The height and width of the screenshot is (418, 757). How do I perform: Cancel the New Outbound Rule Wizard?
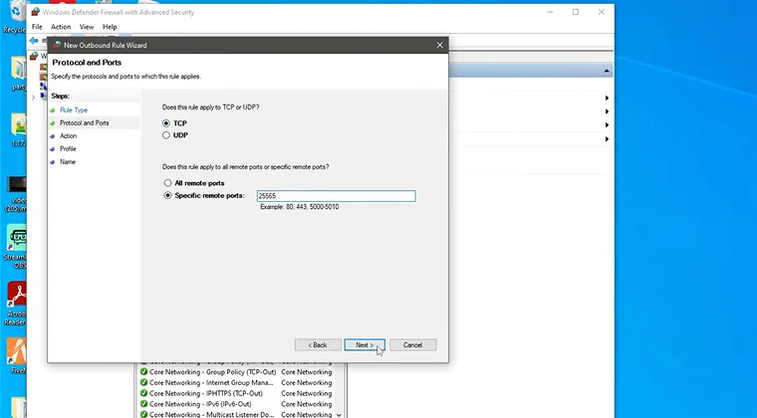point(412,345)
